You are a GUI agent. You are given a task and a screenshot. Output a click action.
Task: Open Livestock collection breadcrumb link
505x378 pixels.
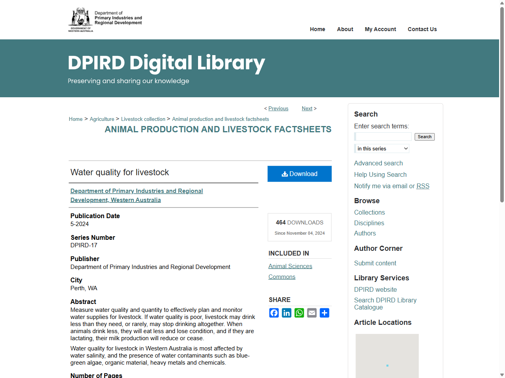(143, 119)
